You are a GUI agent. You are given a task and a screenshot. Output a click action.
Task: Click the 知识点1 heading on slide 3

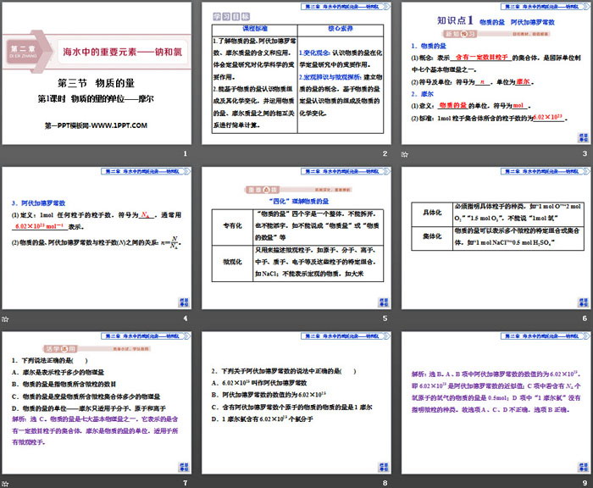pos(456,20)
